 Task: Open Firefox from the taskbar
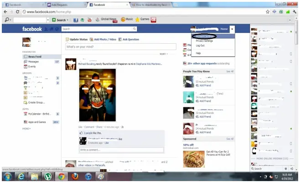click(x=75, y=177)
